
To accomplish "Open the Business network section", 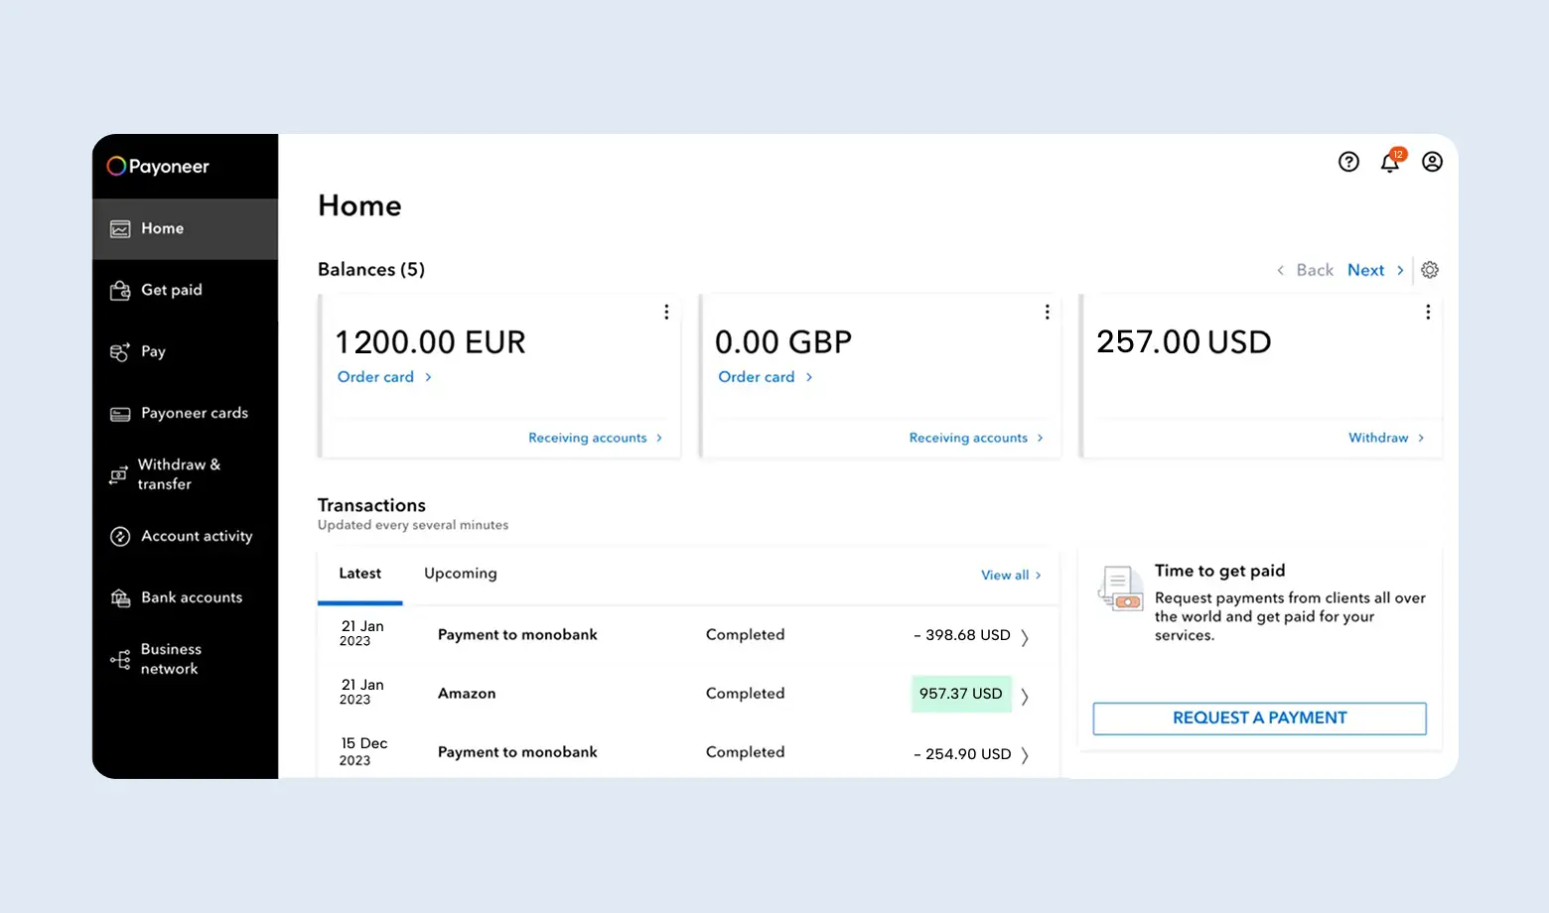I will click(x=119, y=659).
